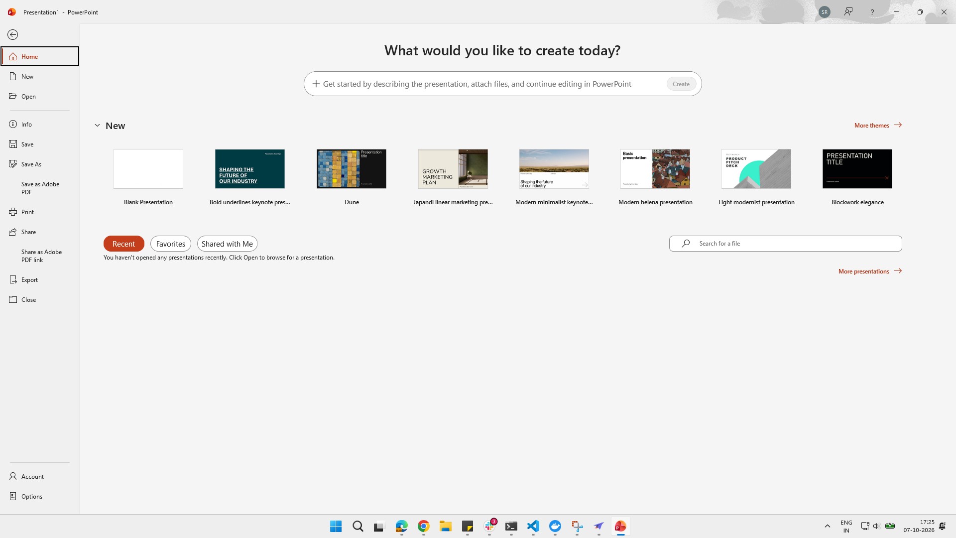Open Visual Studio Code from the taskbar
This screenshot has width=956, height=538.
(533, 526)
